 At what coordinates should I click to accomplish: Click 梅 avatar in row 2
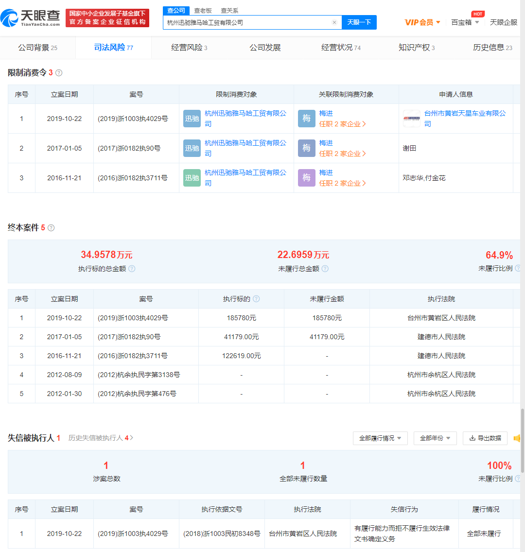pos(307,148)
